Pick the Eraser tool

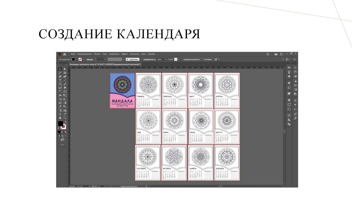(x=65, y=88)
